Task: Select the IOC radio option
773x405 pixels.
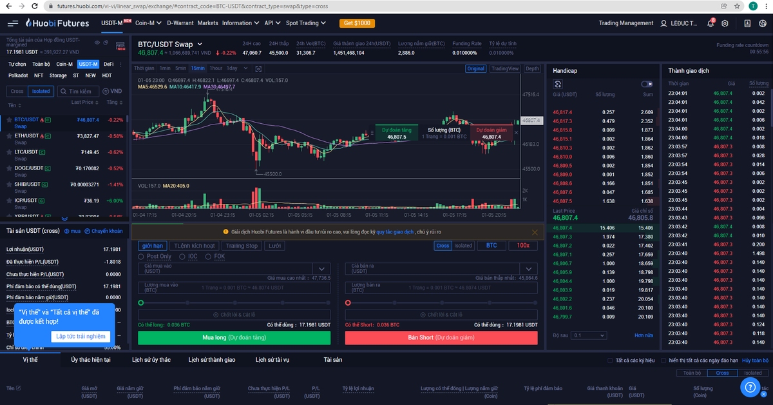Action: point(182,256)
